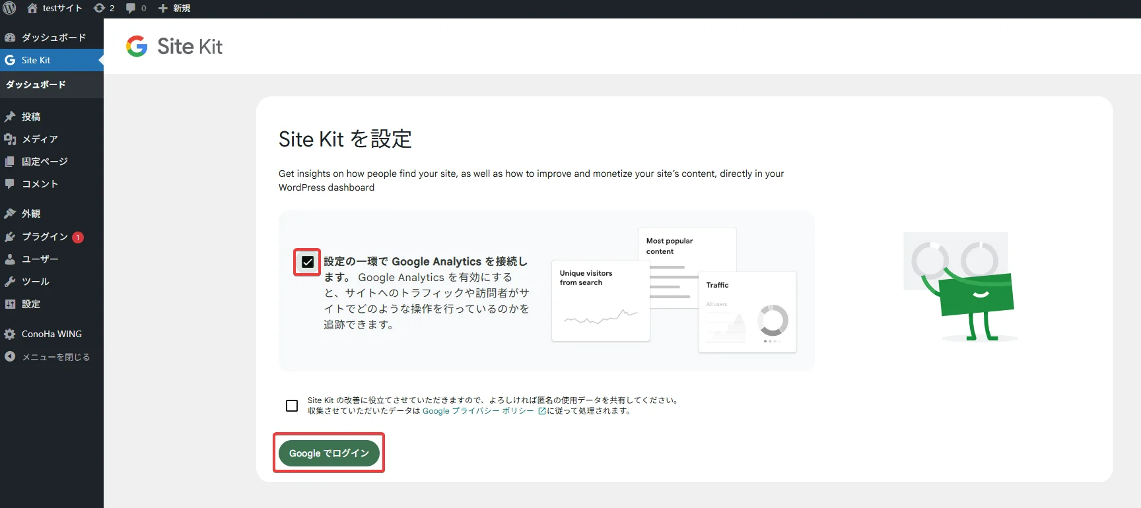Click the pages icon beside 固定ページ

[10, 162]
